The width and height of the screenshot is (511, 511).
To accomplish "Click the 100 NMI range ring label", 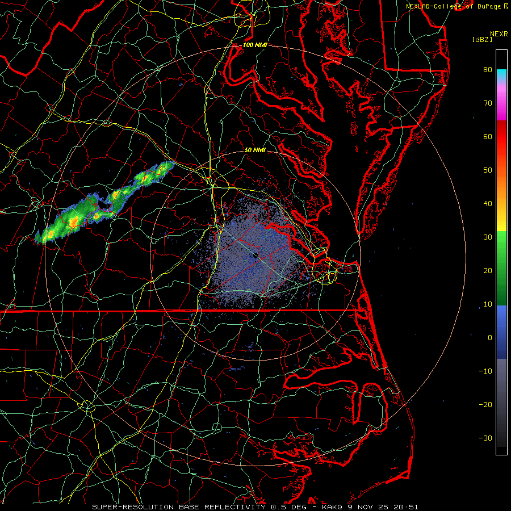I will tap(255, 45).
